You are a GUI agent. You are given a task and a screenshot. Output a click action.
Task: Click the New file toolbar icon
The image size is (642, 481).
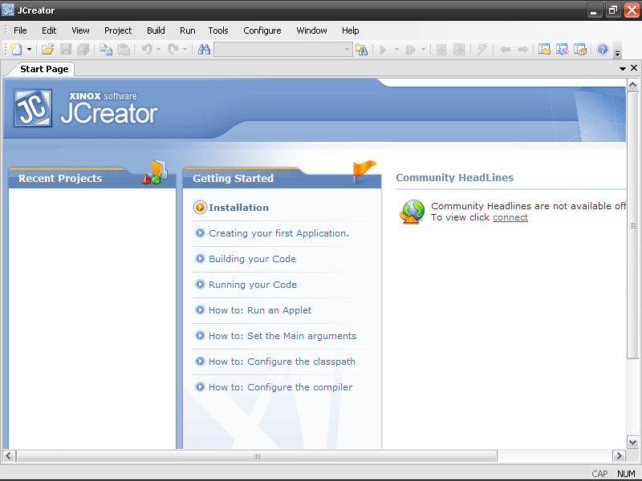tap(16, 50)
